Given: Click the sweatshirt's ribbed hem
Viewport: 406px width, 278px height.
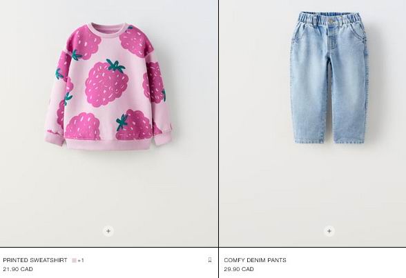Looking at the screenshot, I should pos(108,145).
